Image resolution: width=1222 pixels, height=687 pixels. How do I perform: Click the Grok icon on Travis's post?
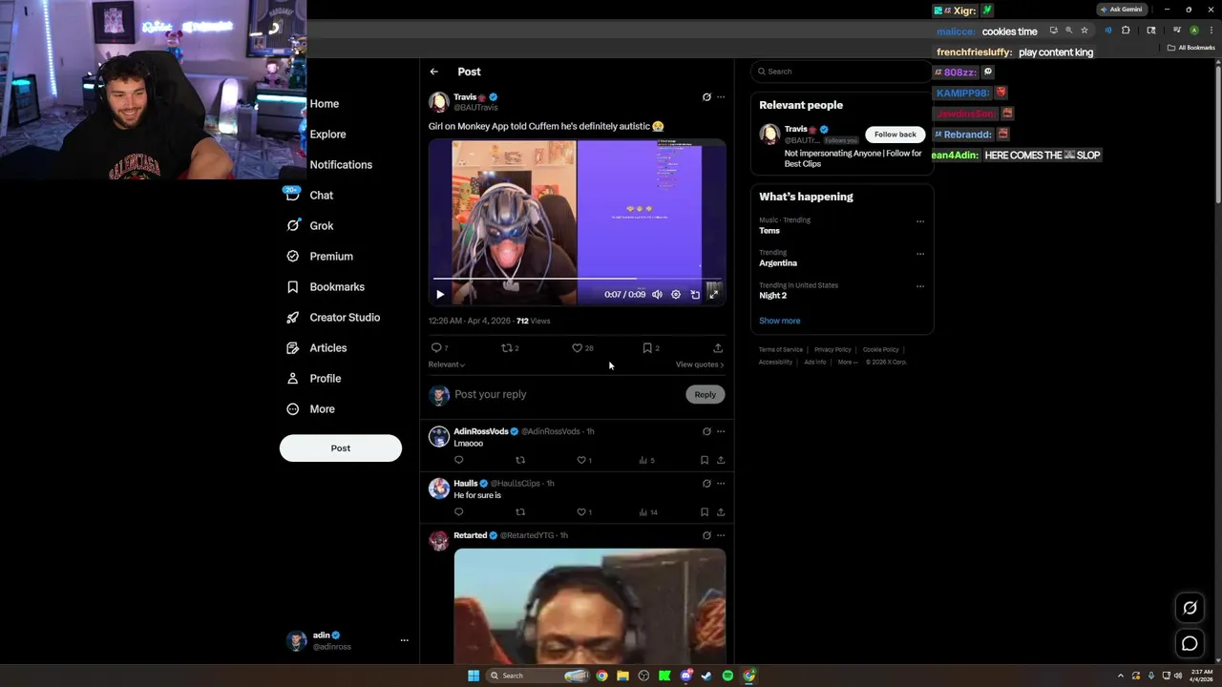[x=706, y=96]
